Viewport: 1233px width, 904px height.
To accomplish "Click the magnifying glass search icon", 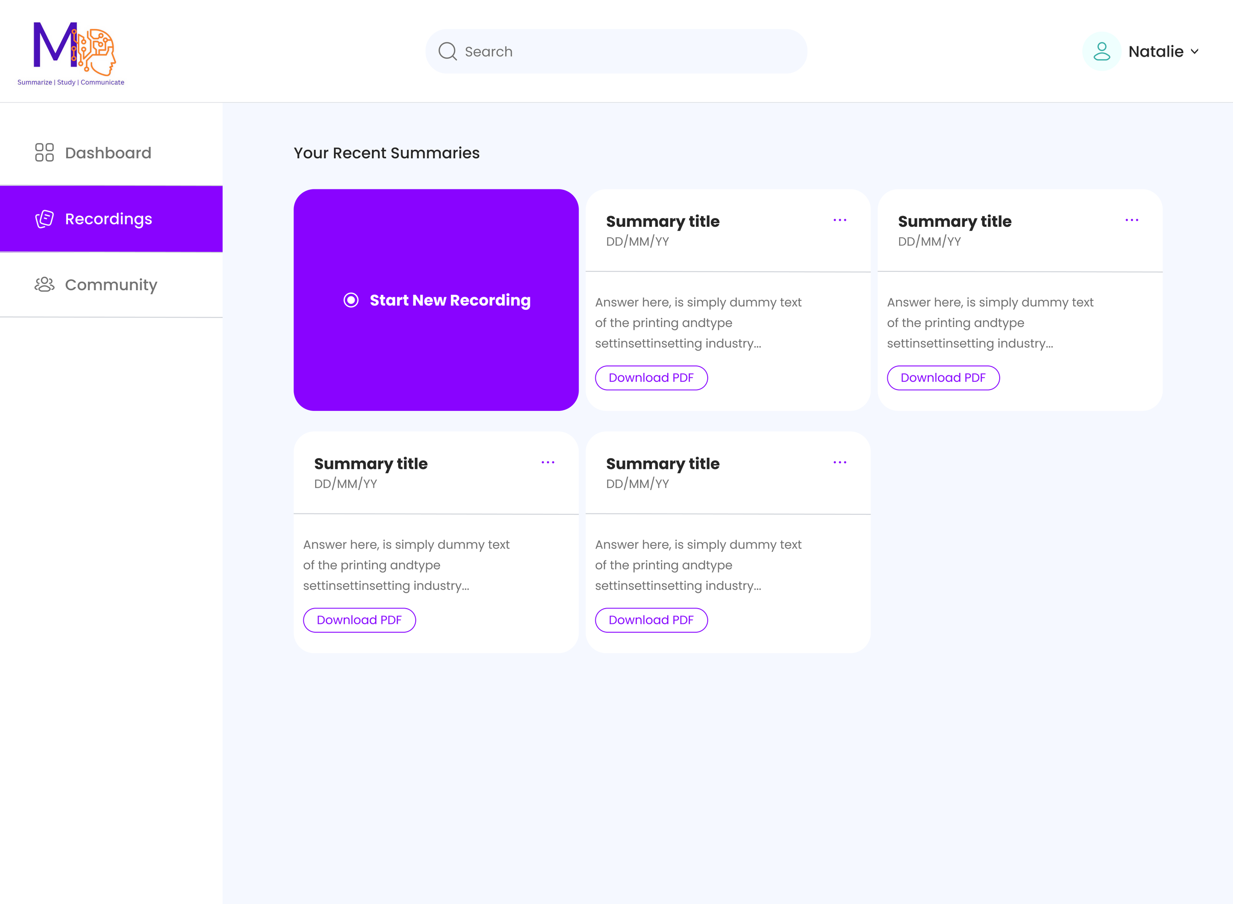I will 447,51.
